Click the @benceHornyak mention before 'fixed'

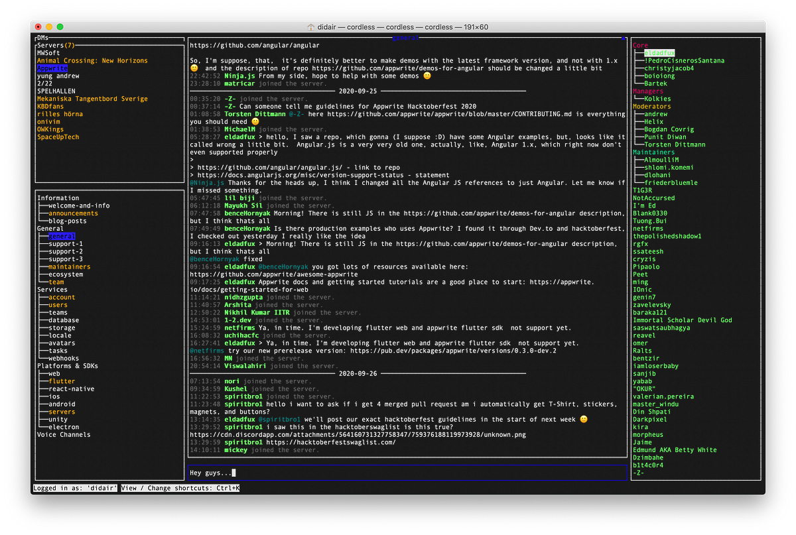214,259
